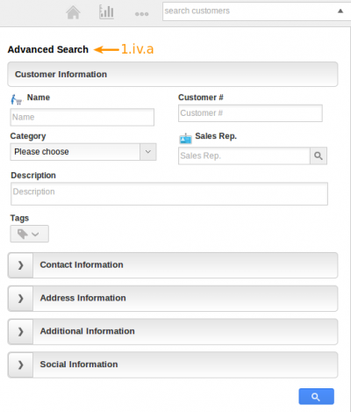
Task: Click the customer cart icon beside Name
Action: (16, 99)
